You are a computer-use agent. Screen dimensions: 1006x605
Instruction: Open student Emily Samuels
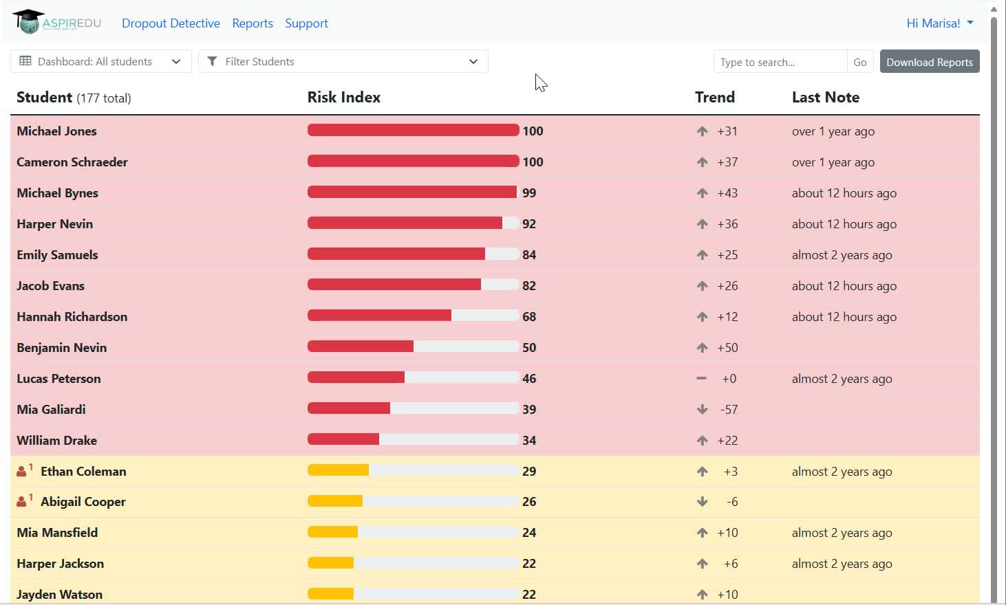tap(57, 254)
